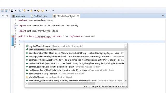
Task: Click proposal list scroll down arrow
Action: pyautogui.click(x=126, y=80)
